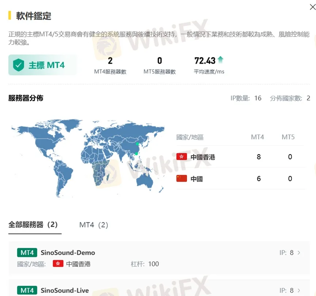Click the MT4 column header in table

point(257,137)
